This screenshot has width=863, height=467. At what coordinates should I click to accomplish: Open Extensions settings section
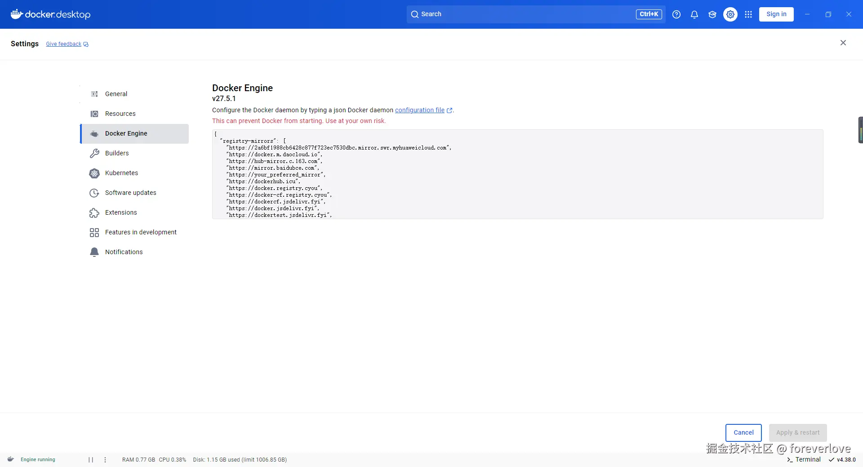click(x=134, y=212)
